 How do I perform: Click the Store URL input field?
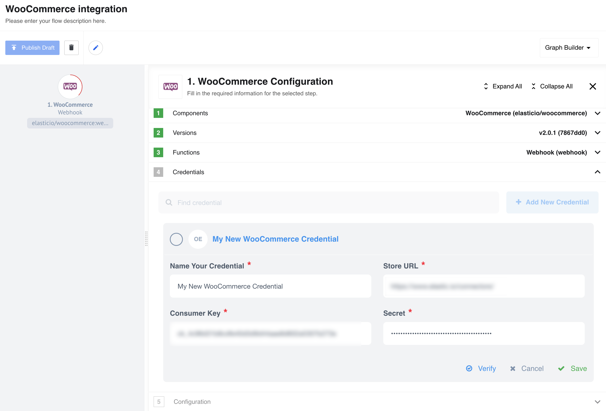click(484, 286)
